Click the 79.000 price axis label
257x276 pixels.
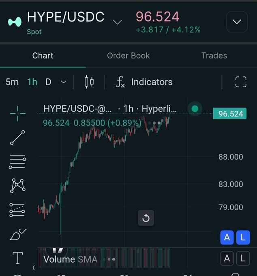point(231,207)
